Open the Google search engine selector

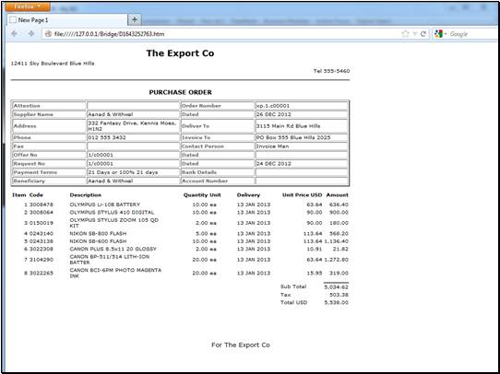click(x=441, y=34)
